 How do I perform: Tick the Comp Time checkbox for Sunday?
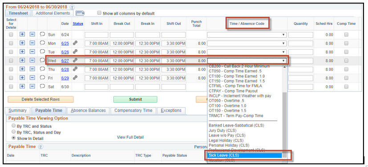[x=346, y=35]
